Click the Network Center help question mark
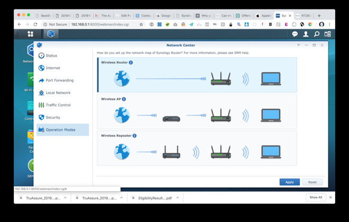 click(x=298, y=45)
